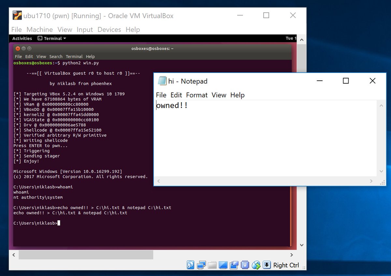Image resolution: width=391 pixels, height=276 pixels.
Task: Open VirtualBox Machine menu
Action: (x=39, y=30)
